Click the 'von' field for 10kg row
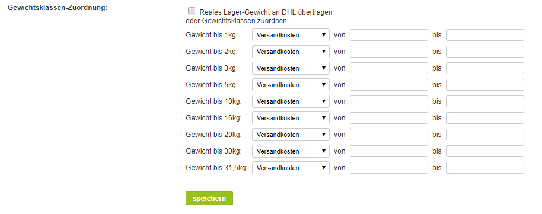 [x=389, y=101]
